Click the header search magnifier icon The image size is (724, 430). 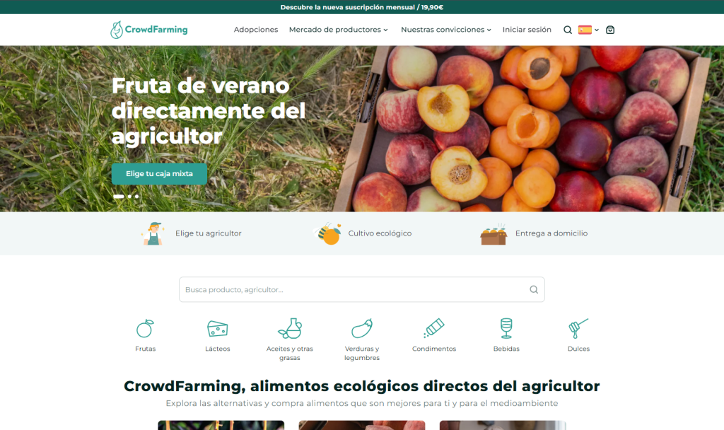pos(568,30)
